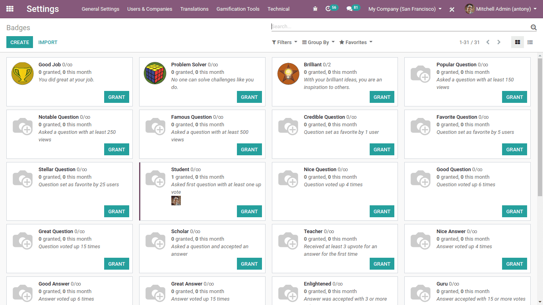This screenshot has height=305, width=543.
Task: Click Good Job trophy badge image
Action: coord(23,73)
